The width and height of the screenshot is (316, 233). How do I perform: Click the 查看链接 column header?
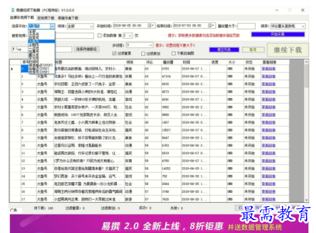[275, 62]
